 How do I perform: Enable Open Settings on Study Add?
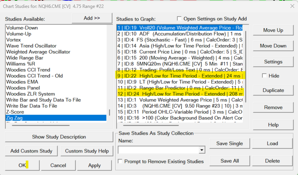click(x=179, y=19)
